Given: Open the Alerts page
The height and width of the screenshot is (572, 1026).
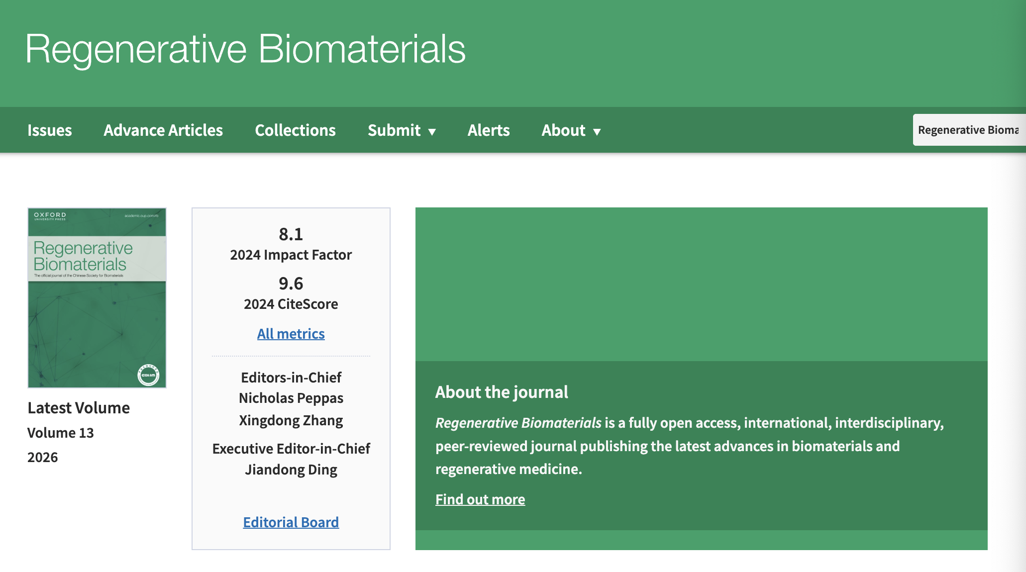Looking at the screenshot, I should pos(488,130).
